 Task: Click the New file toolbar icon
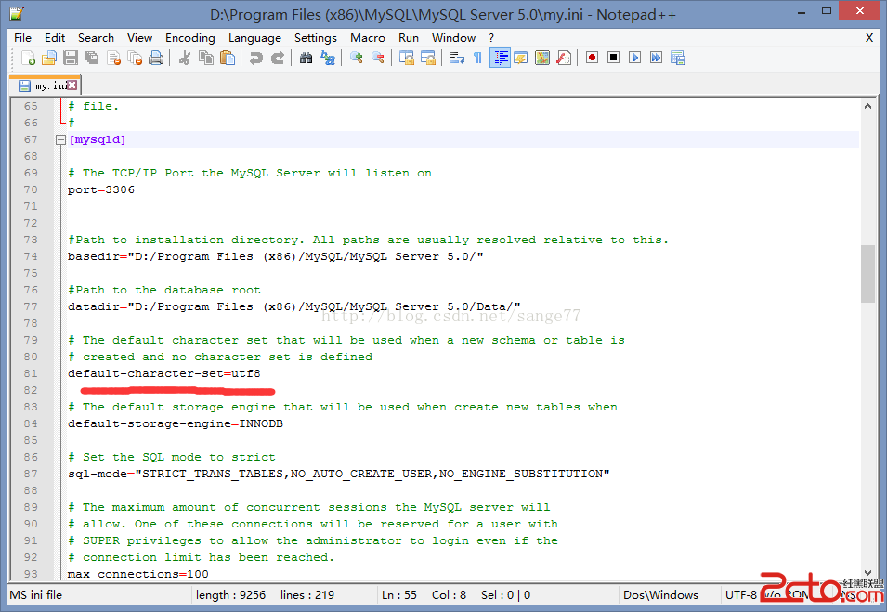coord(28,58)
